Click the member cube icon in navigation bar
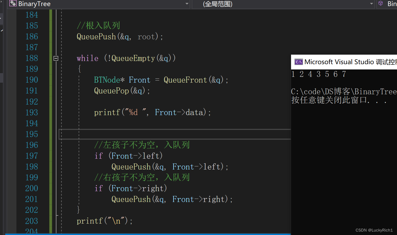The height and width of the screenshot is (235, 397). [381, 3]
